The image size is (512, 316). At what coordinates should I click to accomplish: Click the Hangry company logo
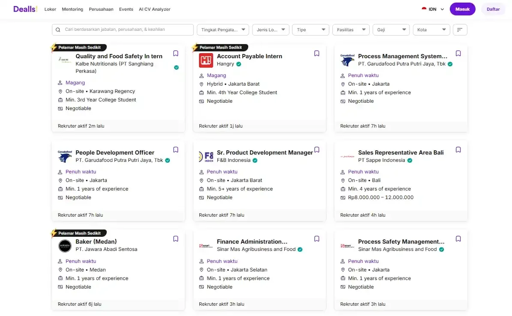click(206, 60)
